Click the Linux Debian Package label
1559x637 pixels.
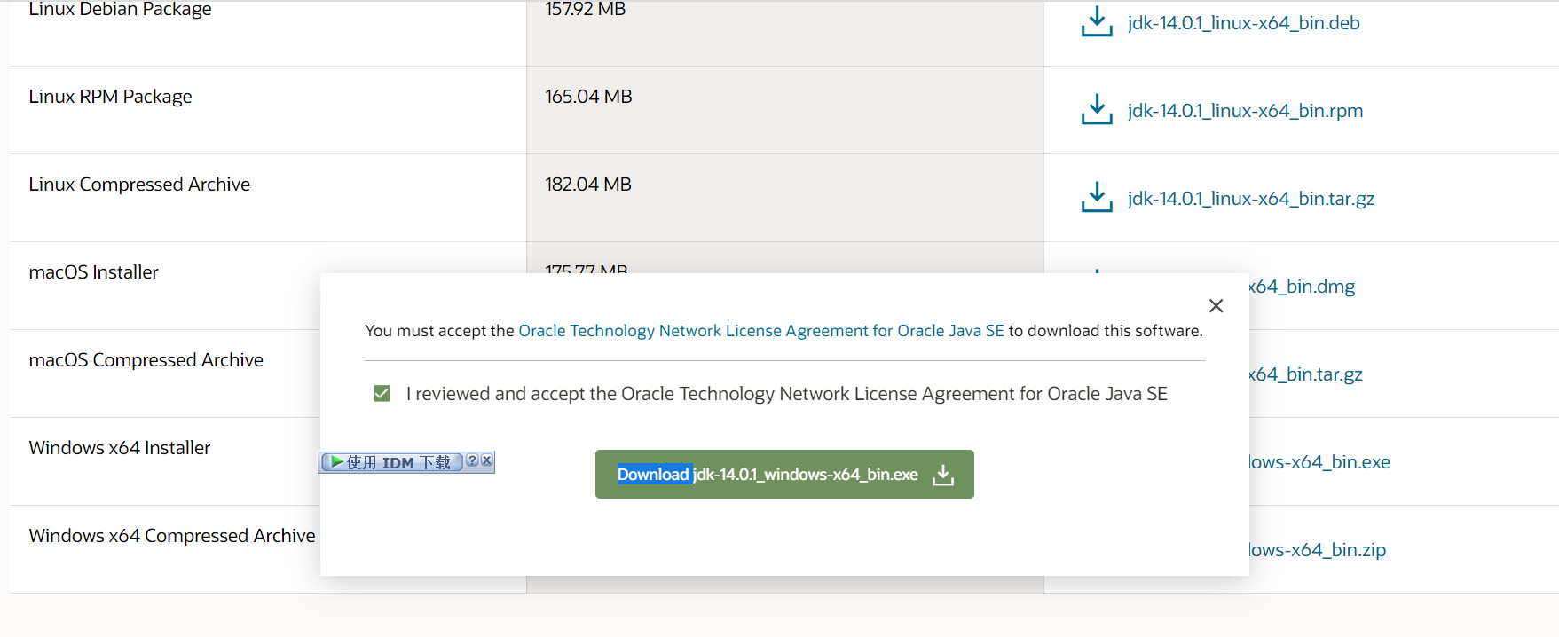[x=120, y=9]
